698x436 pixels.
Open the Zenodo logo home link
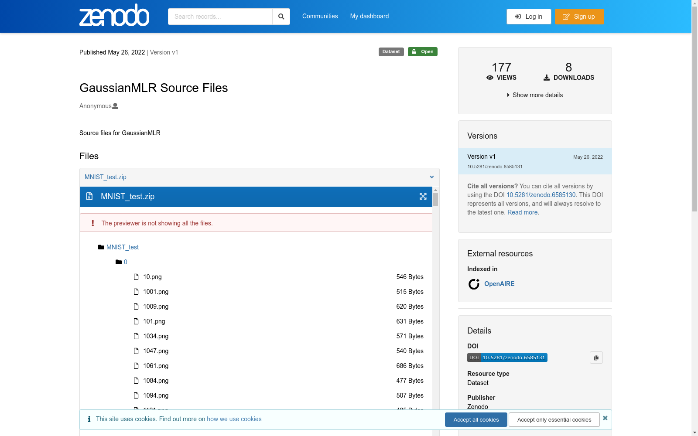114,15
